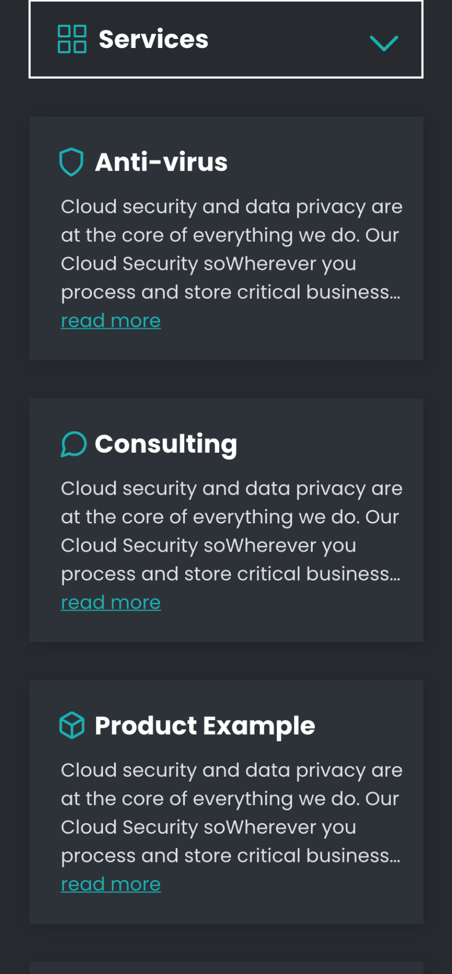
Task: Open the Services dropdown box
Action: tap(226, 39)
